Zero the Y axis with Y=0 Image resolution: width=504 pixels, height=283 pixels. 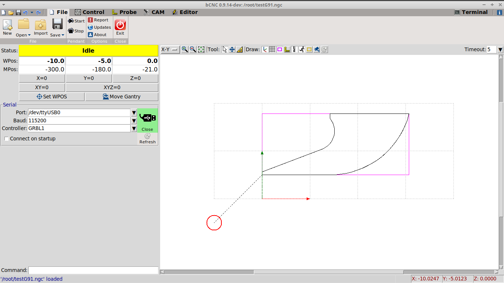[x=89, y=78]
